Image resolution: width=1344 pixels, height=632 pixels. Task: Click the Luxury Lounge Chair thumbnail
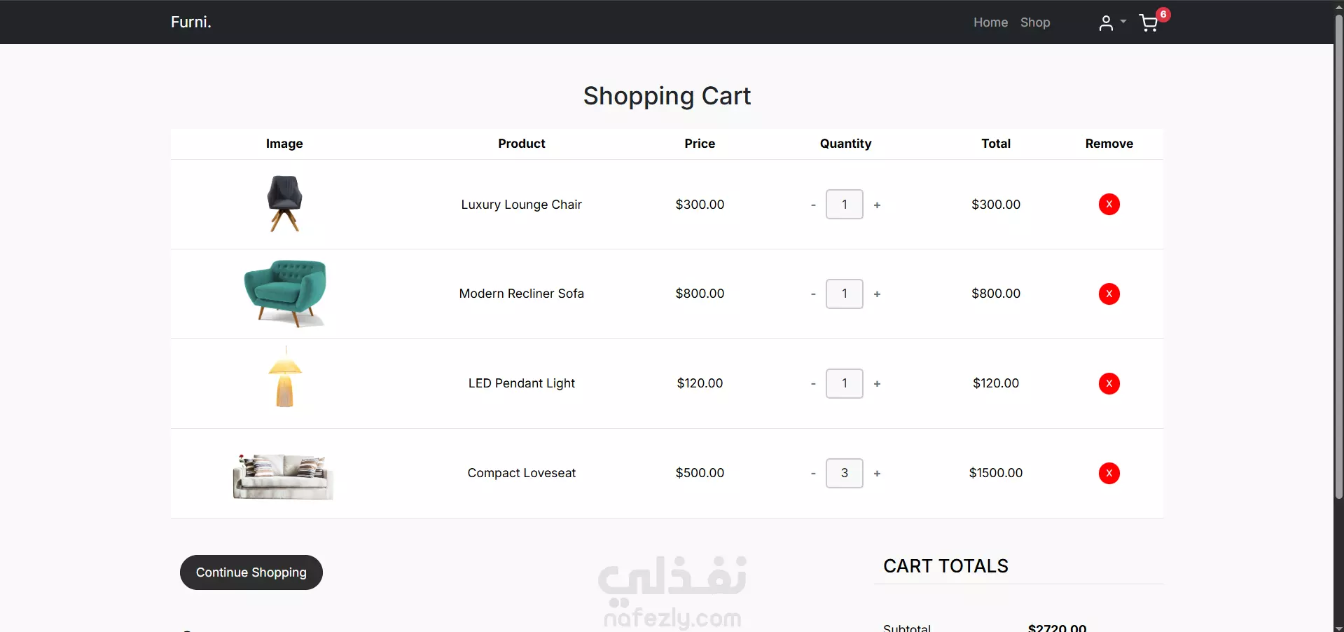click(x=284, y=203)
